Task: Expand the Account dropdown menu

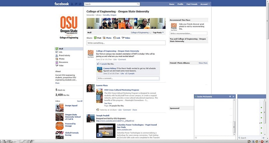Action: pos(205,4)
